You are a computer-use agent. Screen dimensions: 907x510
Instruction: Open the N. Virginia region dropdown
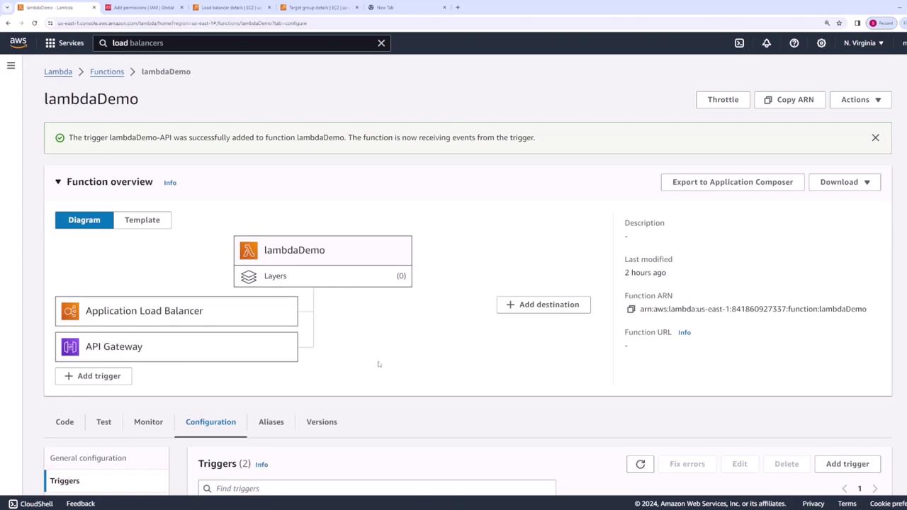tap(863, 43)
